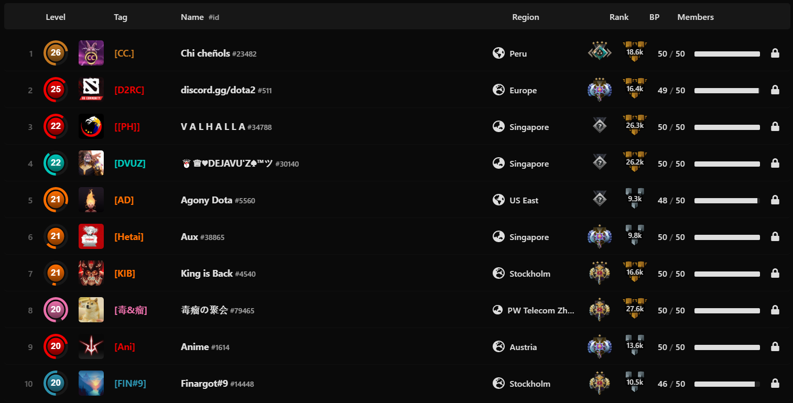Sort by the Level column header
The width and height of the screenshot is (793, 403).
tap(56, 17)
